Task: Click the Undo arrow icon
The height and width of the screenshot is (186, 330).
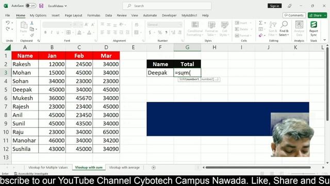Action: pos(8,23)
